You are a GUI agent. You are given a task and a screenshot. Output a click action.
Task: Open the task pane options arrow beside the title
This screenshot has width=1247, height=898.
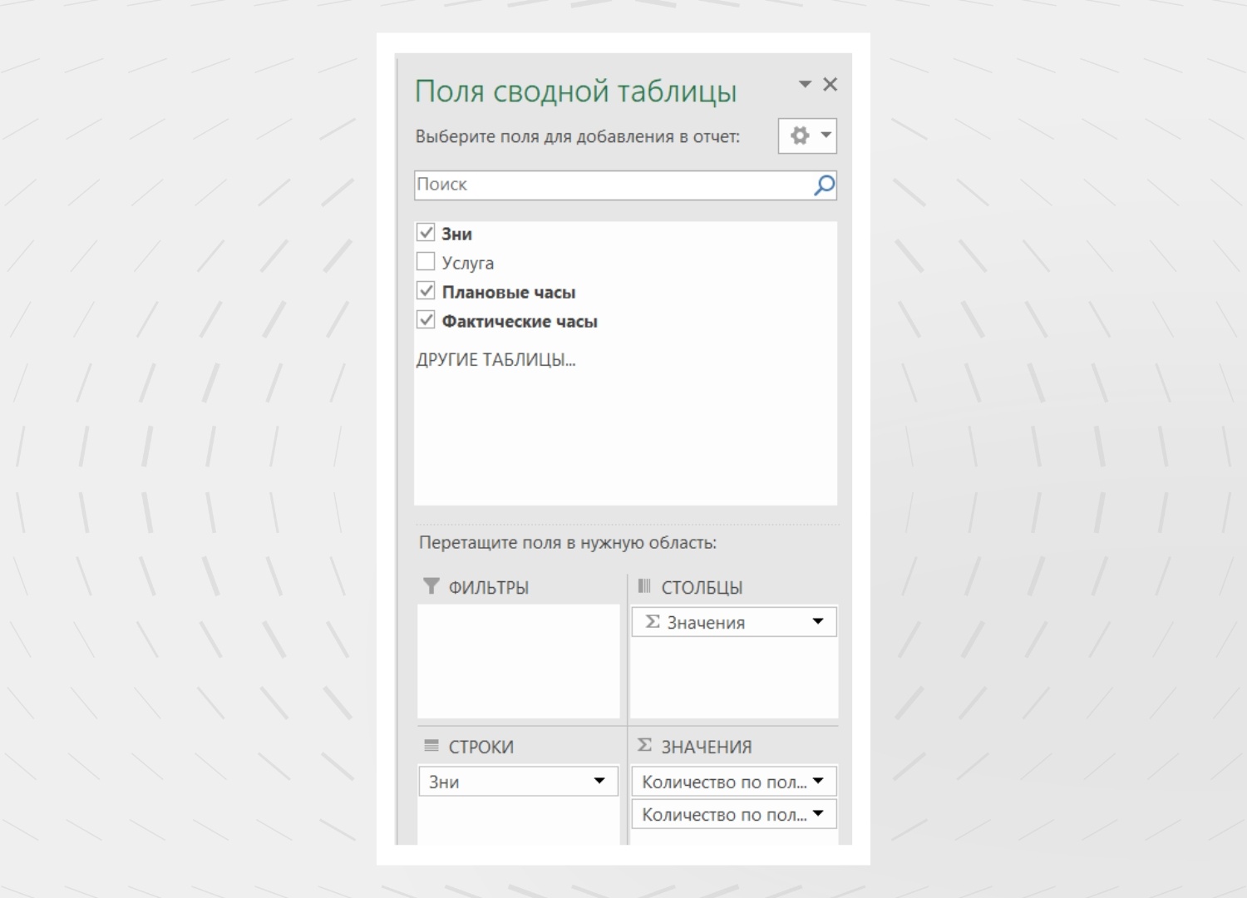(x=805, y=84)
